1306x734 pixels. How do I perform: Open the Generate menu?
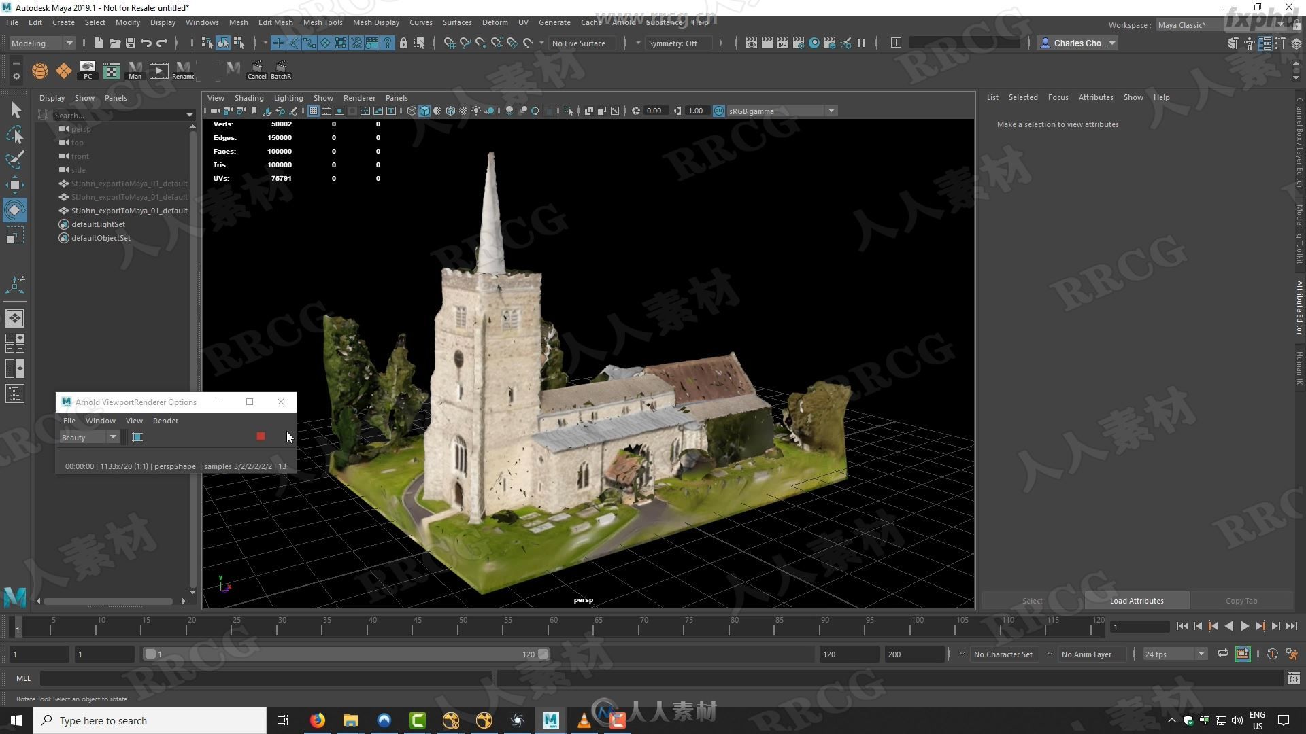click(554, 22)
